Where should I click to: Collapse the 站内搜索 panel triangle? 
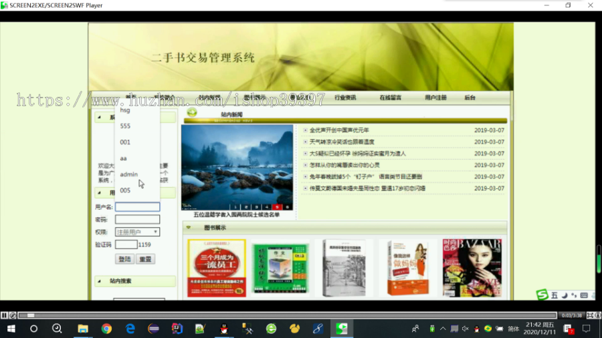coord(100,281)
